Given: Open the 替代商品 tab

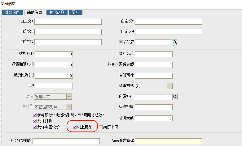Looking at the screenshot, I should pos(57,12).
